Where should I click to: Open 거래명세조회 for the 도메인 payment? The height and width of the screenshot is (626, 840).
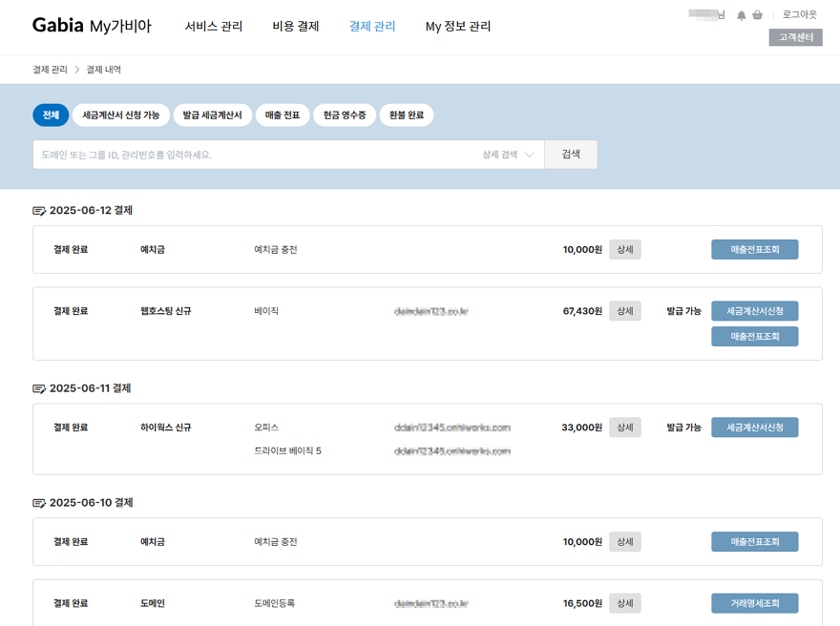(x=754, y=603)
